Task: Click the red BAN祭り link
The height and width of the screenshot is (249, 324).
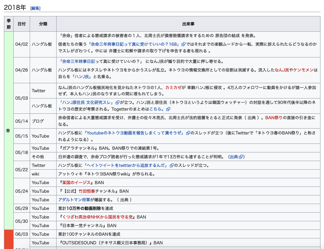Action: click(274, 118)
